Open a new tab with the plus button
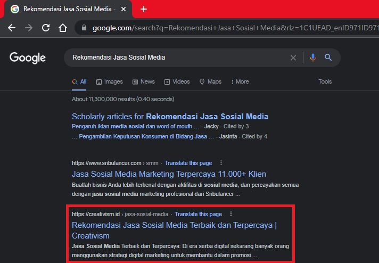 (x=144, y=9)
